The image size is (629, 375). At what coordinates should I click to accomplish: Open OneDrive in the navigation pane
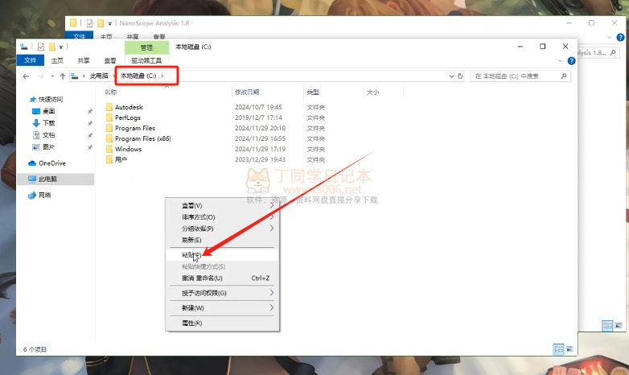point(52,163)
